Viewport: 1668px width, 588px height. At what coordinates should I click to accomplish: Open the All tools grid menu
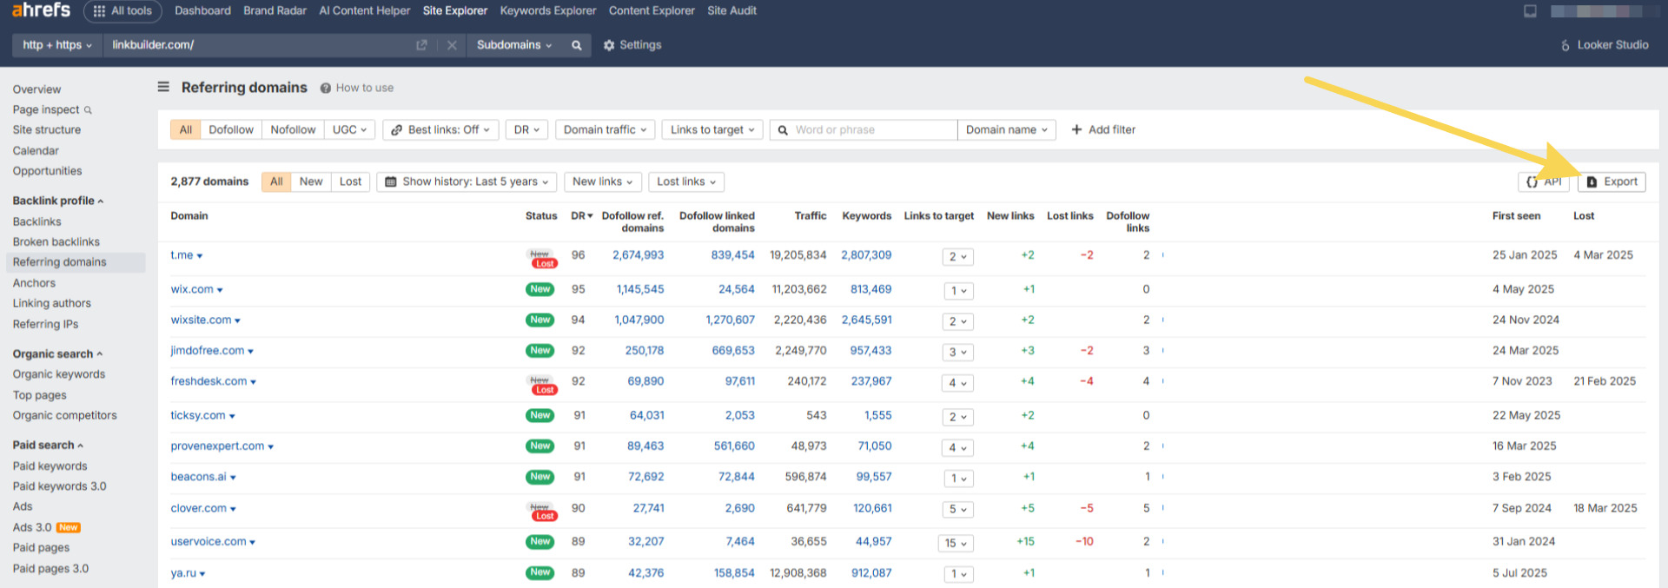tap(122, 11)
